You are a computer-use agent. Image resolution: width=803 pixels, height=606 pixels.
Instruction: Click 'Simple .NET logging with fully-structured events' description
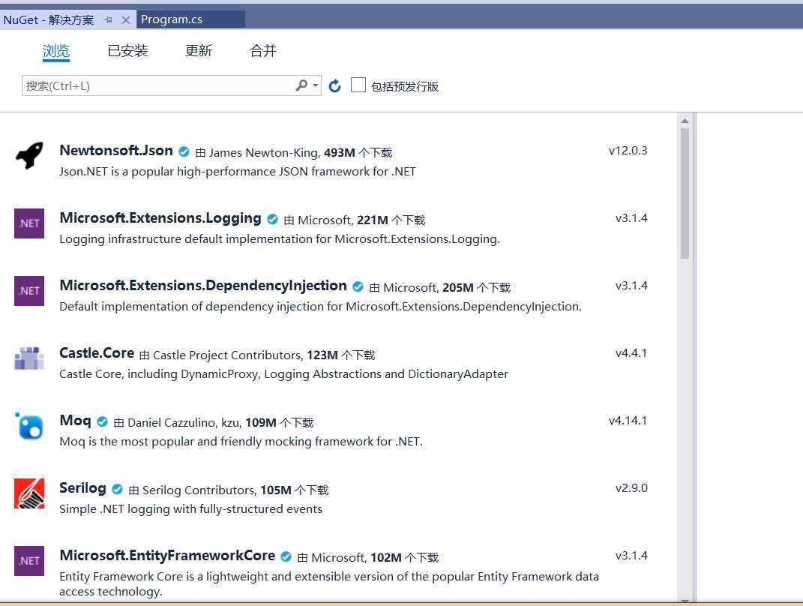pos(190,509)
